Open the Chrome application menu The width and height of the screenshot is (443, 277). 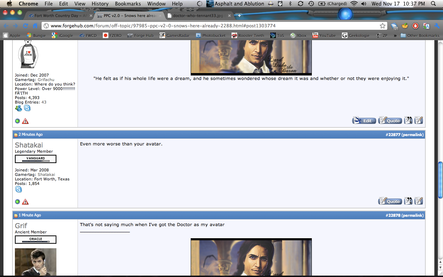tap(28, 4)
